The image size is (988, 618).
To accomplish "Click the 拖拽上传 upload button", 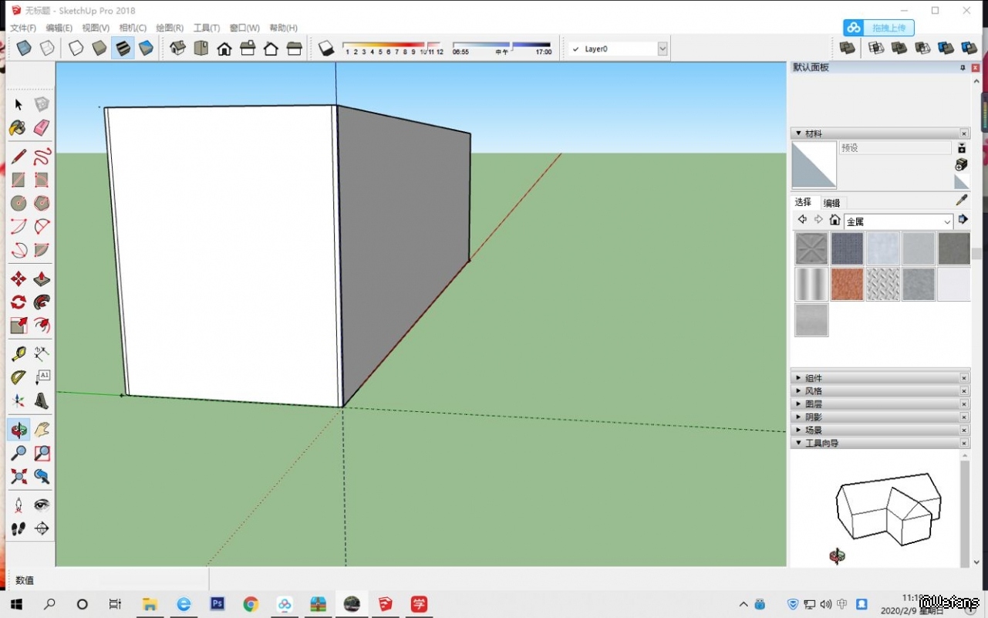I will (879, 28).
